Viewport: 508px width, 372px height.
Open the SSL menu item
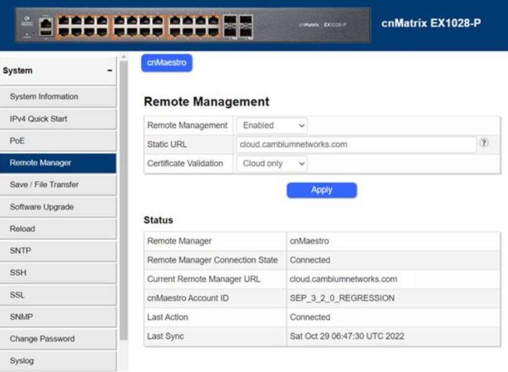pyautogui.click(x=58, y=295)
